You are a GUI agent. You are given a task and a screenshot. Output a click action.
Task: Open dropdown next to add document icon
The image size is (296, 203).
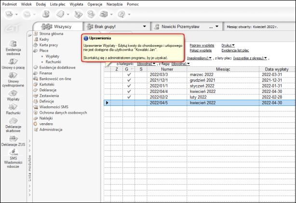pos(68,14)
